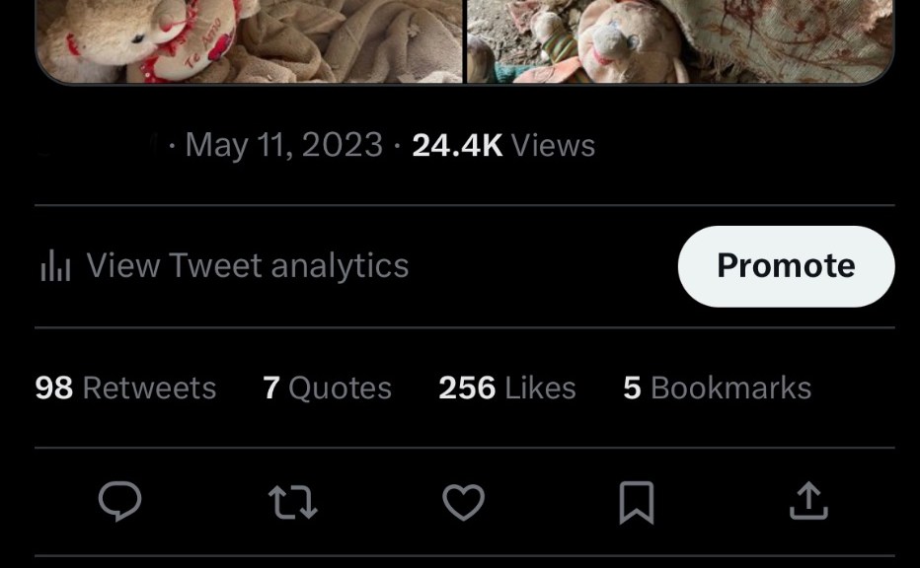Show the 98 Retweets list
920x568 pixels.
pos(125,388)
